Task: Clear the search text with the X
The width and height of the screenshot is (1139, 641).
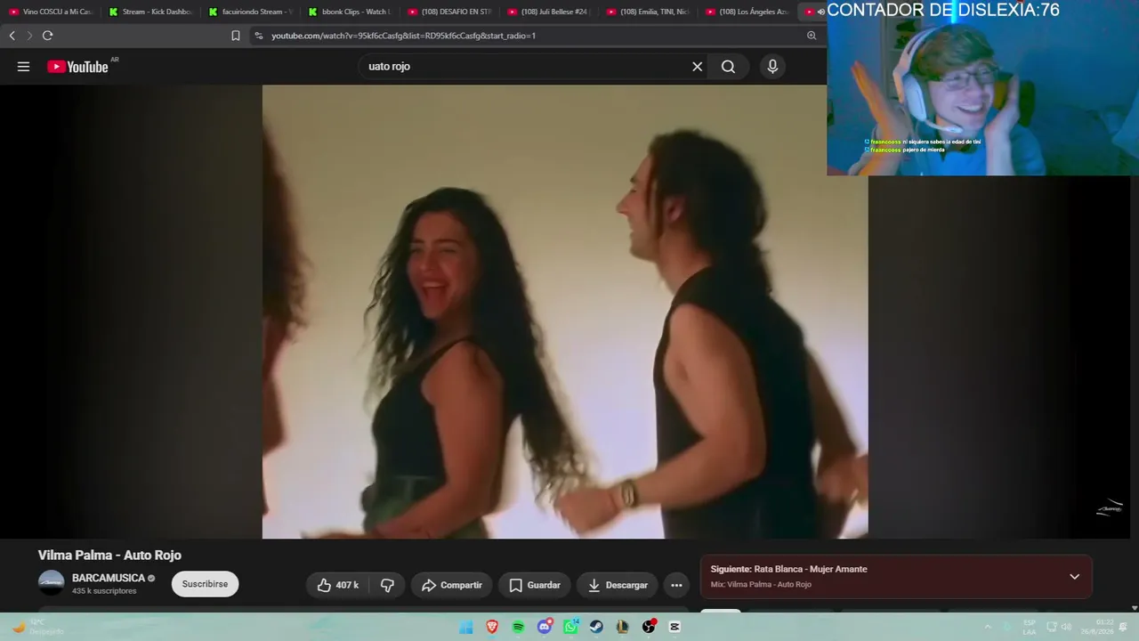Action: (x=698, y=67)
